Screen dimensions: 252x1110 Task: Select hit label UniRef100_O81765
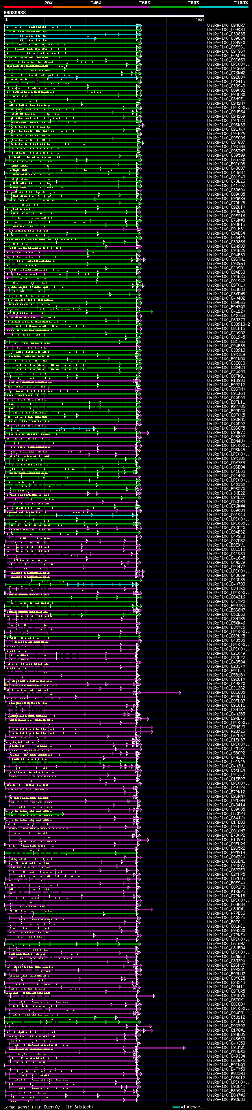tap(226, 341)
